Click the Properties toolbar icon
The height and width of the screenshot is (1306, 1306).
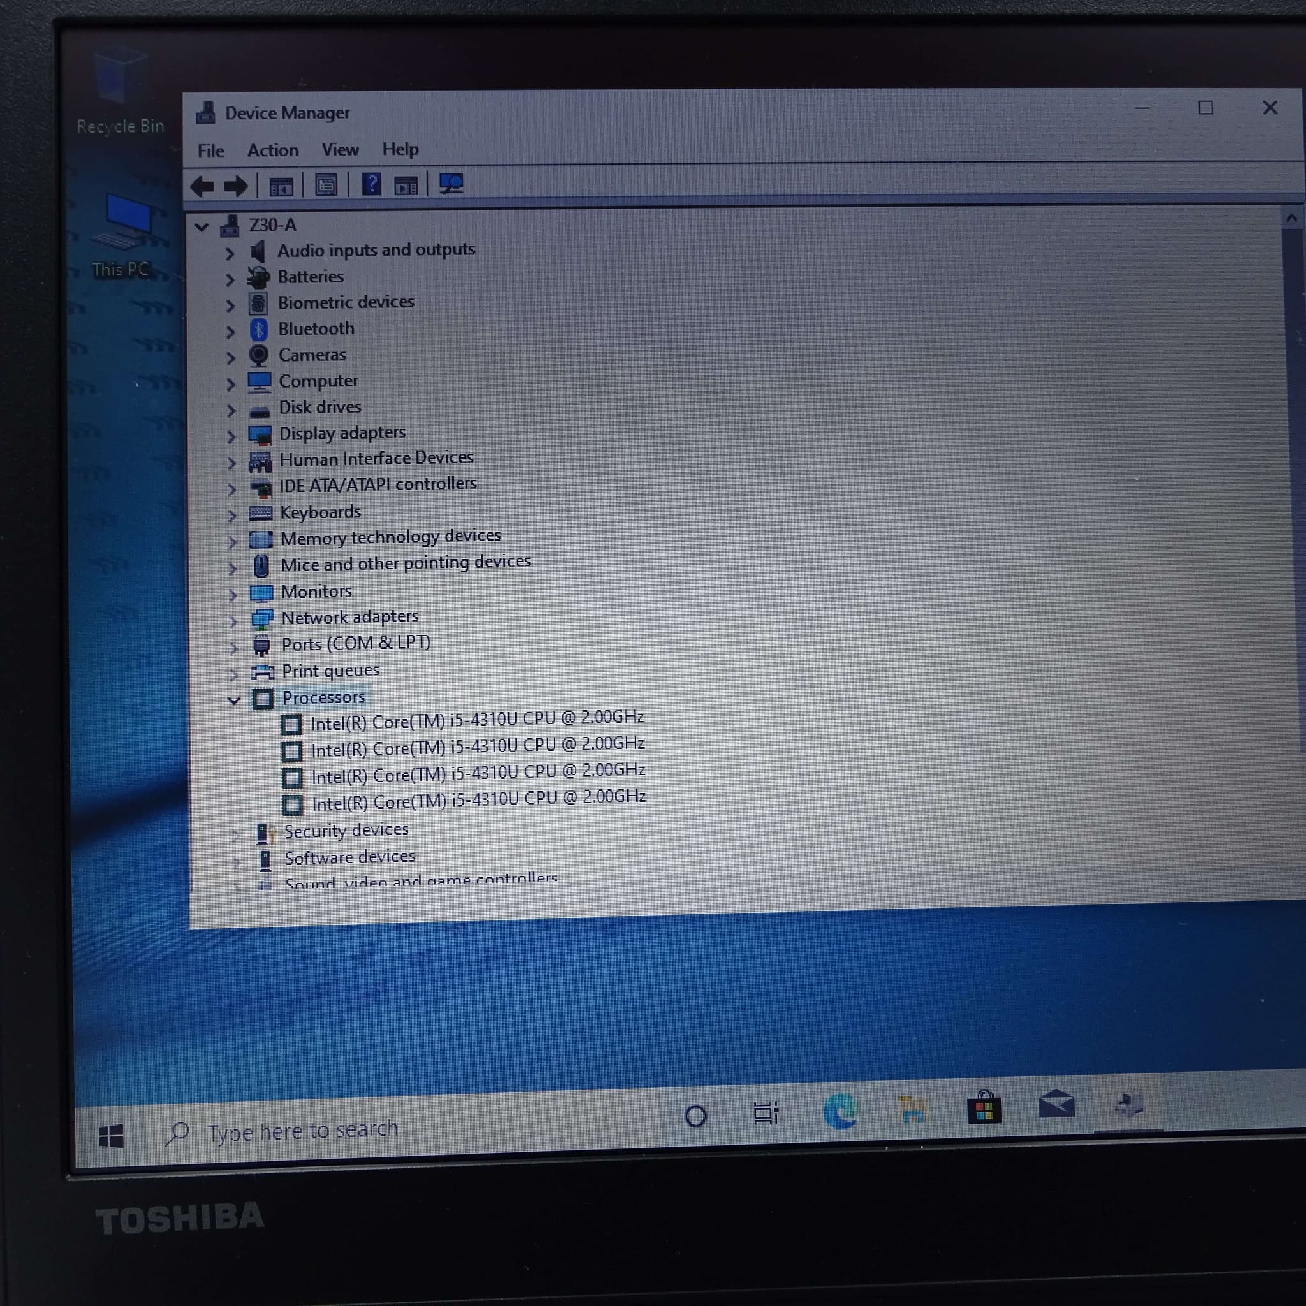[326, 185]
